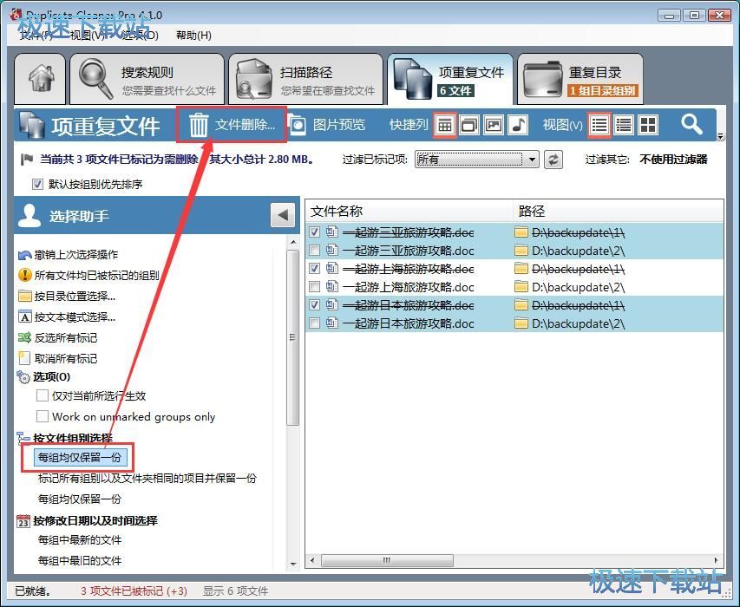Screen dimensions: 740x607
Task: Click status text 显示 6 项文件
Action: [x=235, y=591]
